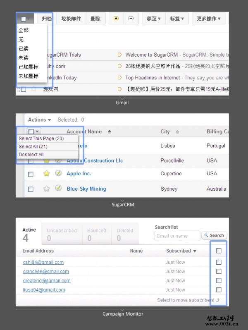248x330 pixels.
Task: Click label marker on Top Headlines email
Action: pos(119,78)
